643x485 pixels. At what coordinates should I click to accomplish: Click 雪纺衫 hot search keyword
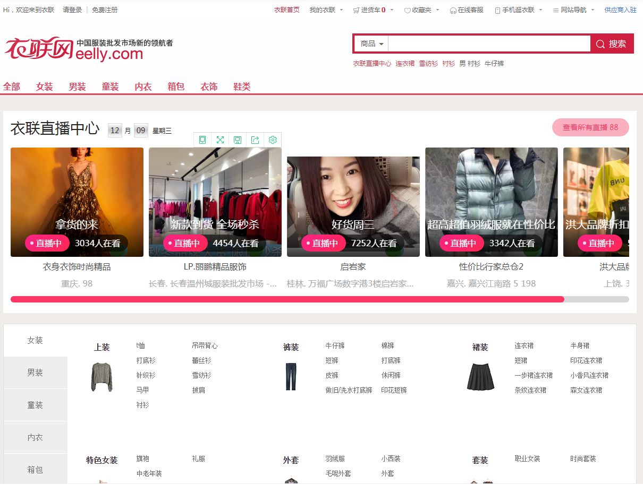coord(428,64)
